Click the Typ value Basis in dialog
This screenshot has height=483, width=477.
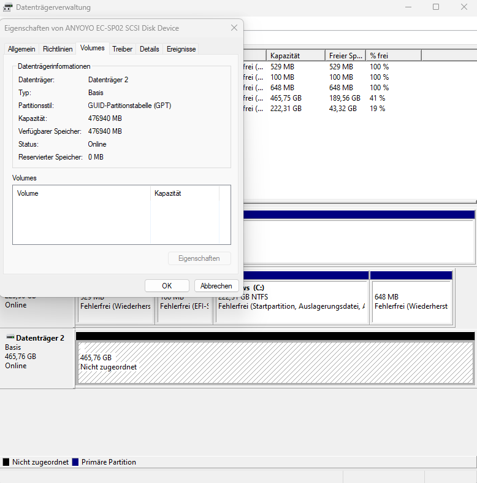point(96,93)
